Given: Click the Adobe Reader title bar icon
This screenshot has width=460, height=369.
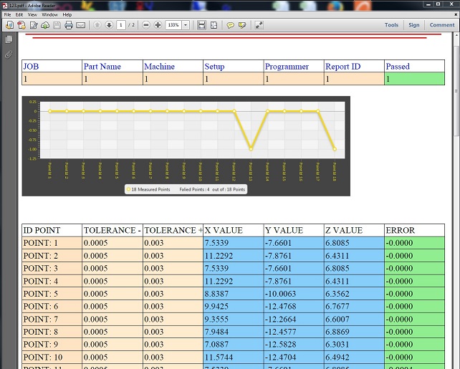Looking at the screenshot, I should click(5, 5).
